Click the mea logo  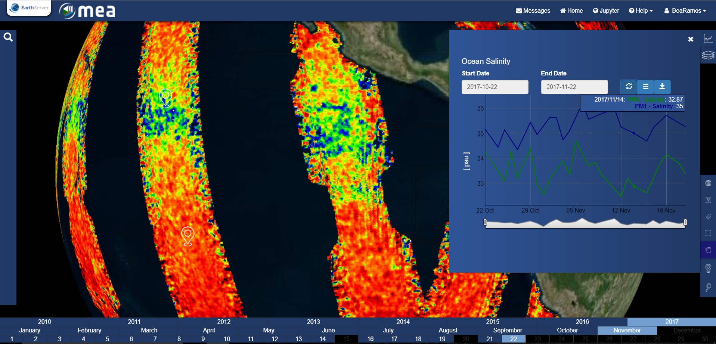coord(87,11)
